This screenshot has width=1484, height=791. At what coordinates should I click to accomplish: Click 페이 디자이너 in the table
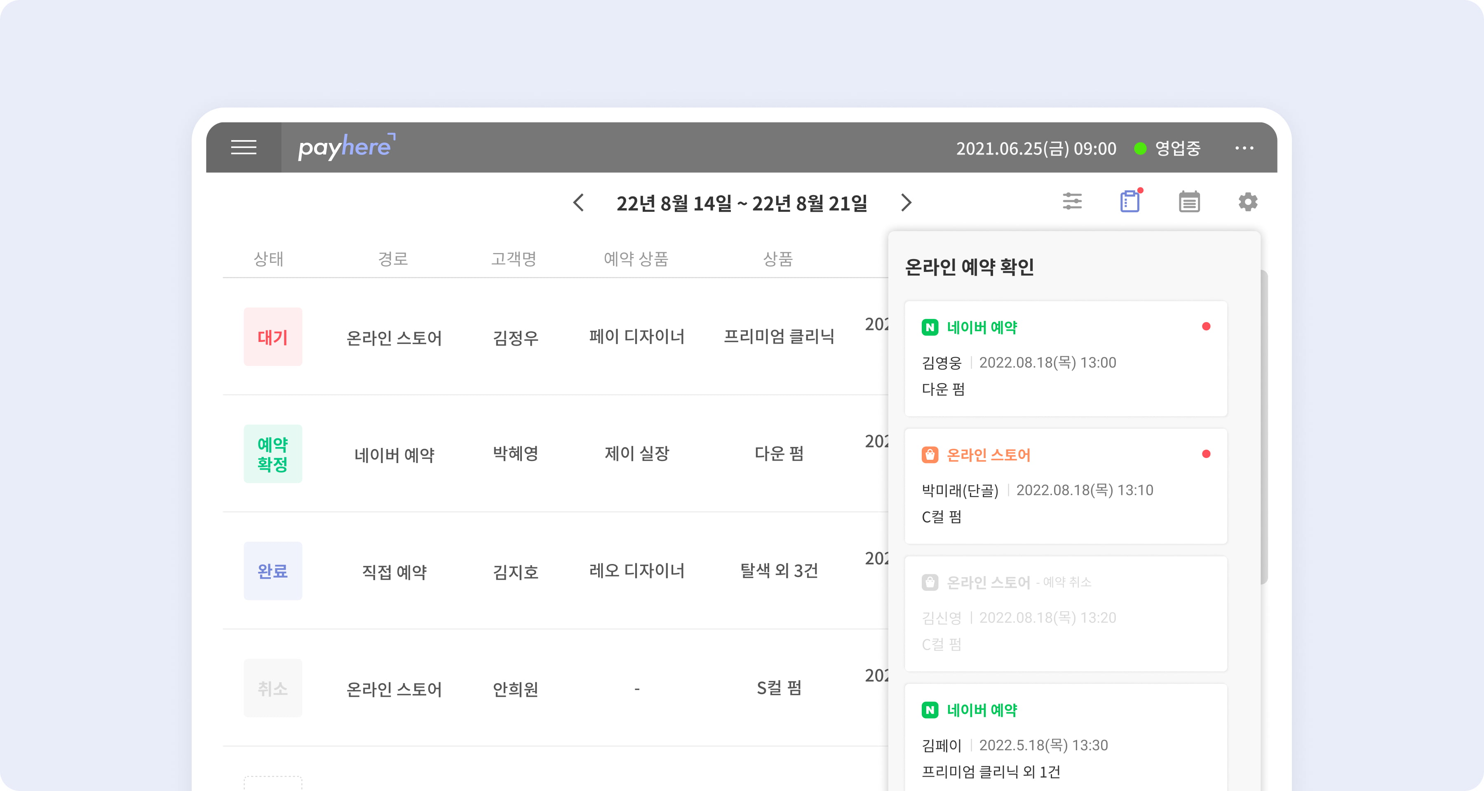[x=637, y=337]
